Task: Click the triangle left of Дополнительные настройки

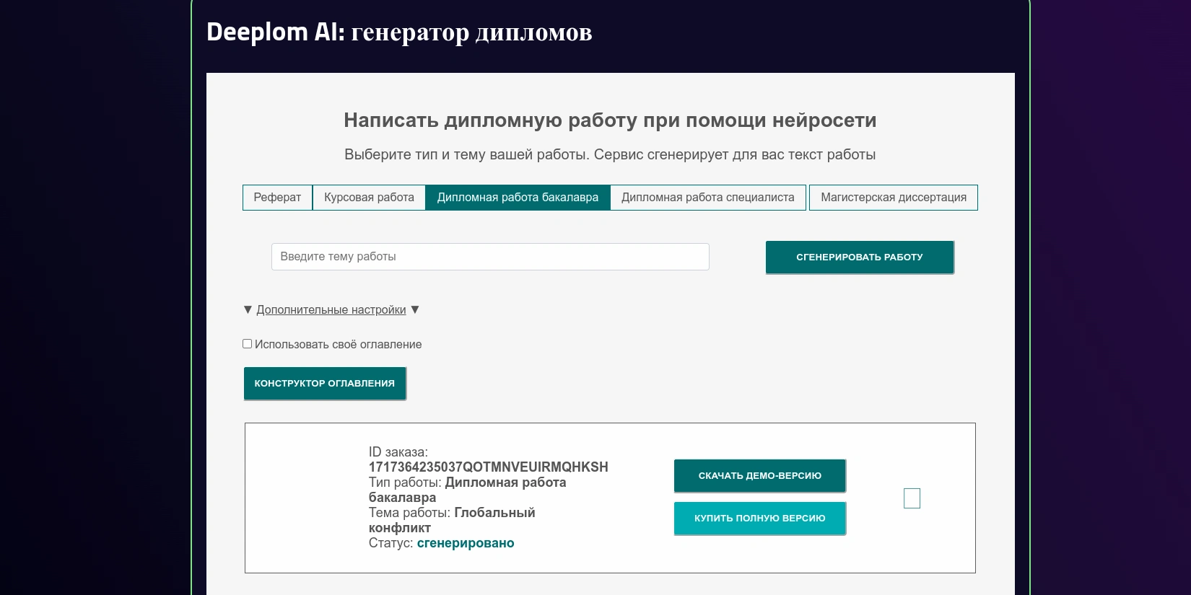Action: pyautogui.click(x=248, y=309)
